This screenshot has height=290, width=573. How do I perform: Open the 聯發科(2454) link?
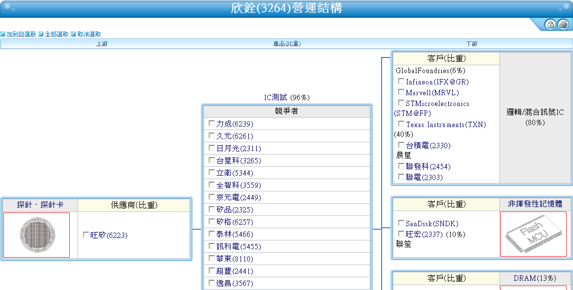428,166
